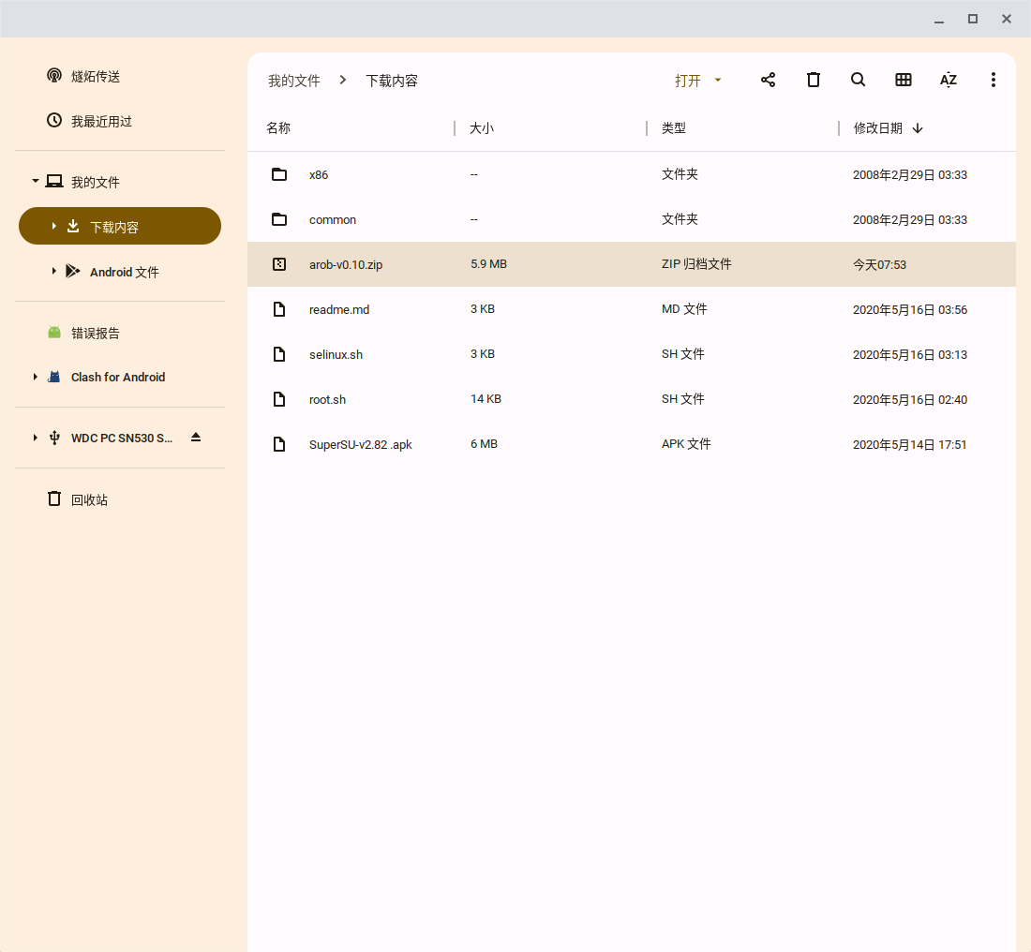Sort by 修改日期 column header

pos(878,128)
